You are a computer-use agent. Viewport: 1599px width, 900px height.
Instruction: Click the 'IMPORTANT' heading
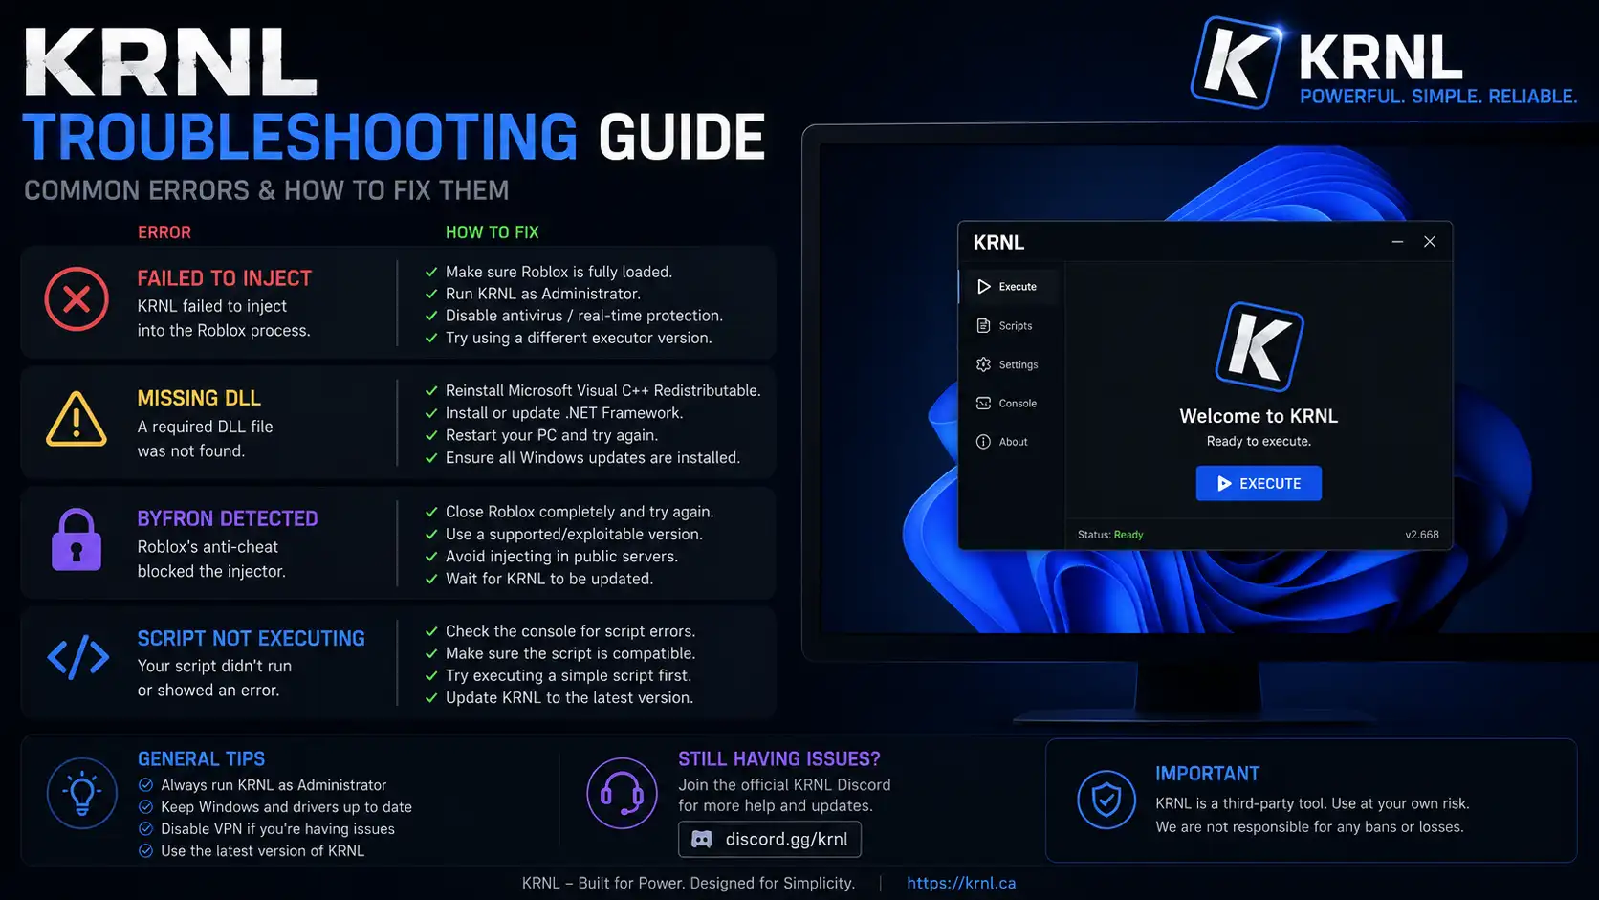(1208, 774)
